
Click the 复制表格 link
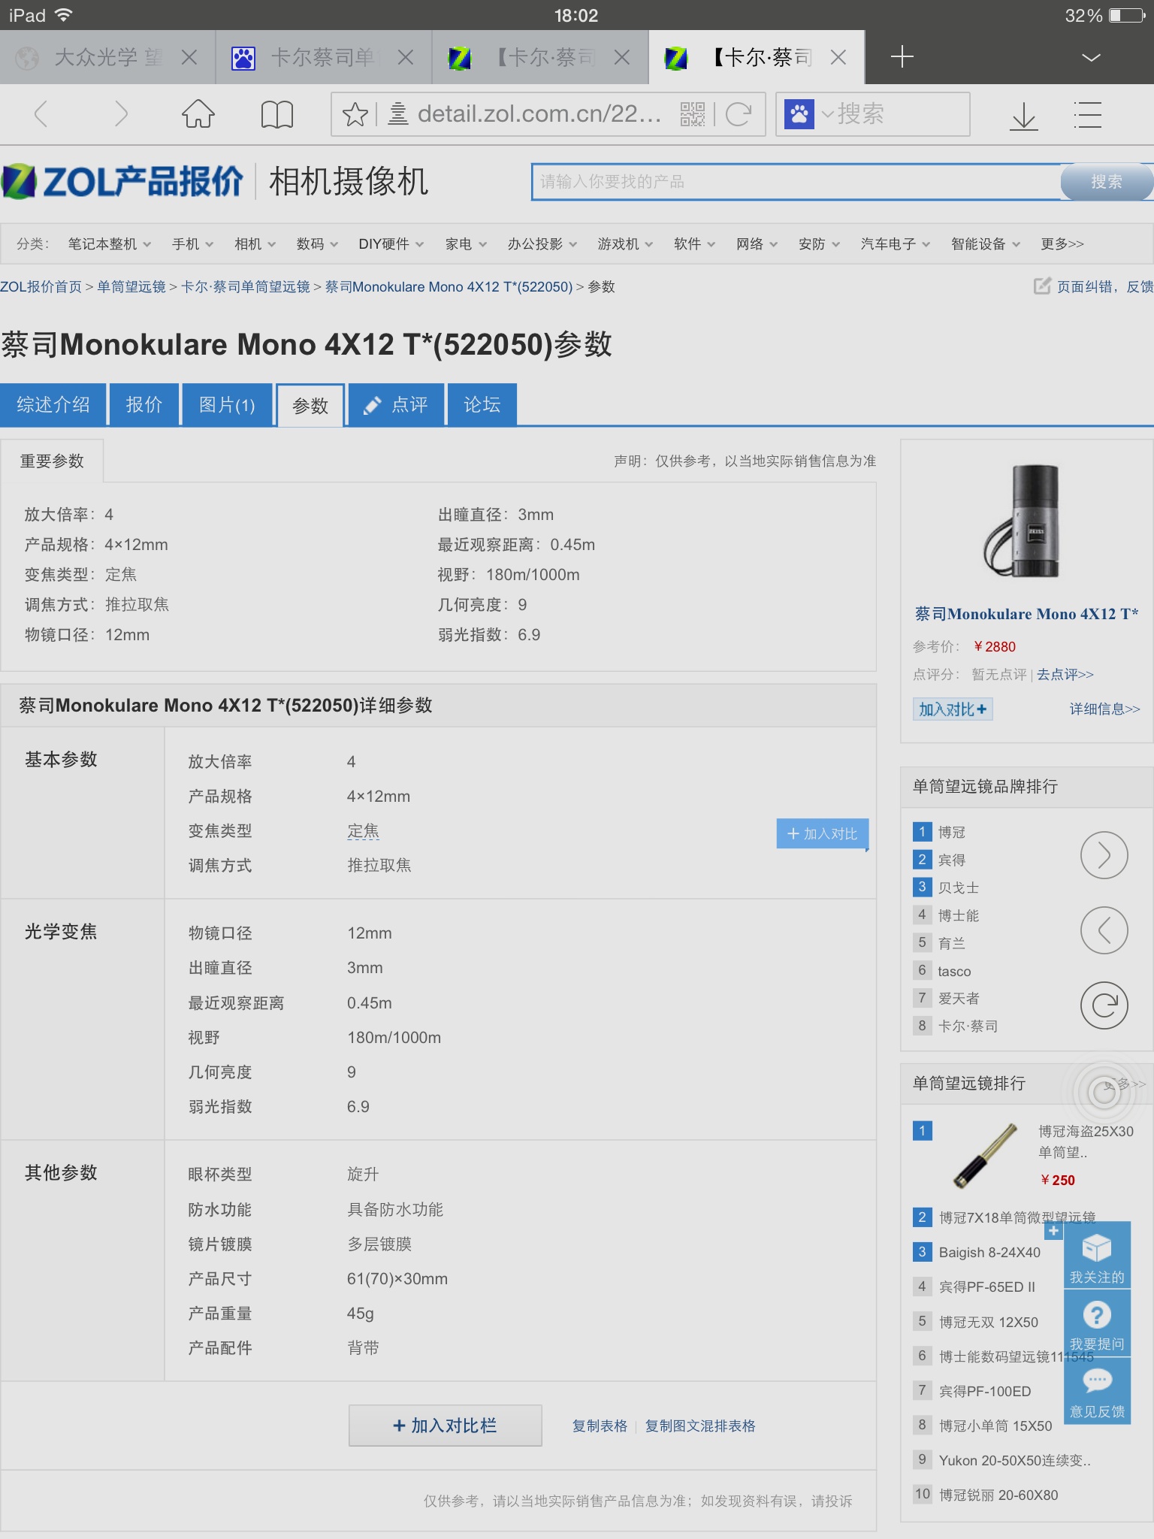pos(600,1426)
